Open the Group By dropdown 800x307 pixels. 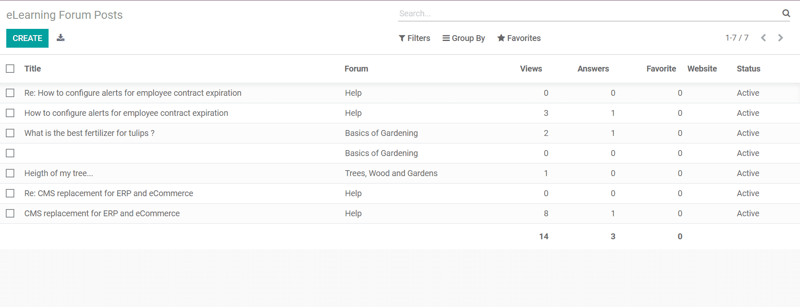[x=464, y=38]
